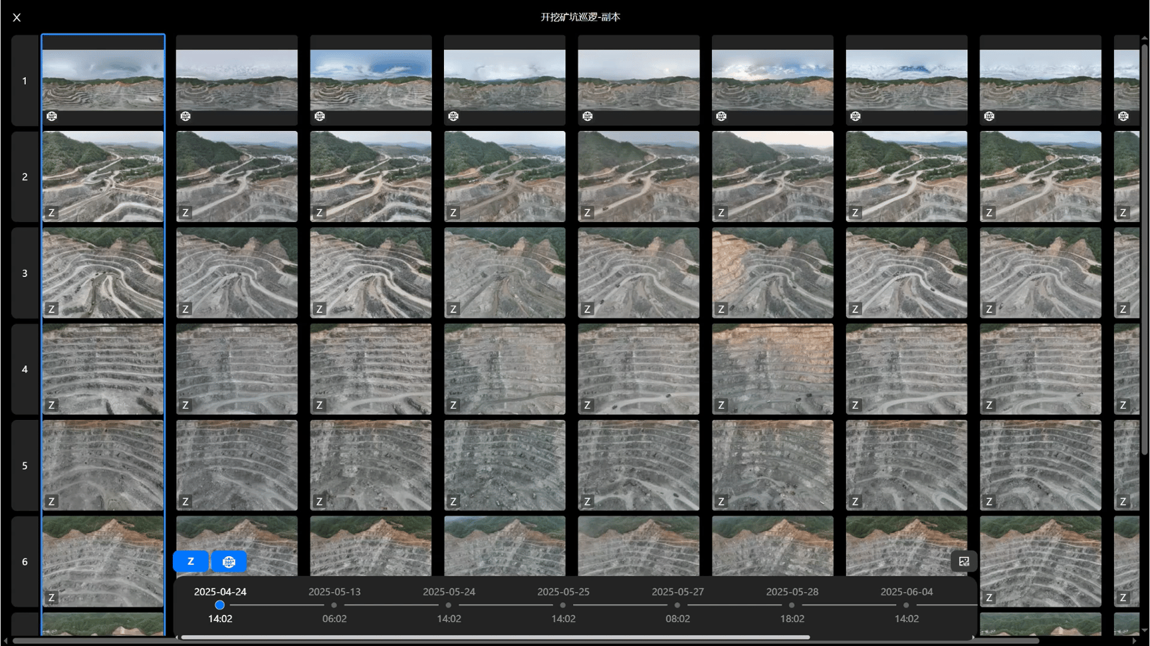Image resolution: width=1150 pixels, height=646 pixels.
Task: Open the 2025-05-27 mine pit thumbnail in row 3
Action: 639,272
